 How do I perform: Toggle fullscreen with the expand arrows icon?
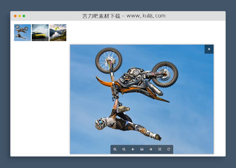click(160, 149)
